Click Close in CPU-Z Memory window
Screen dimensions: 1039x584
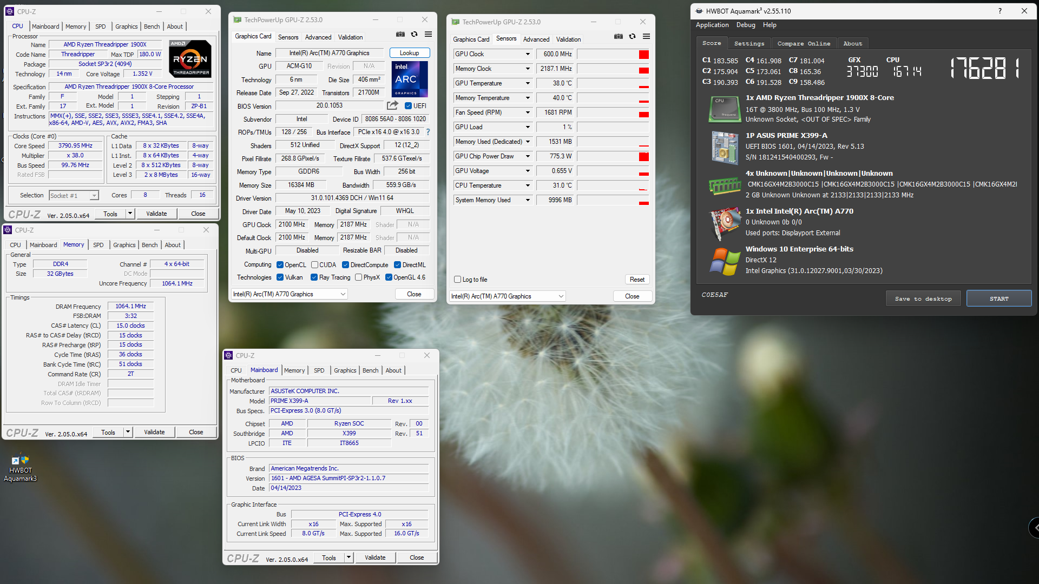(x=196, y=432)
